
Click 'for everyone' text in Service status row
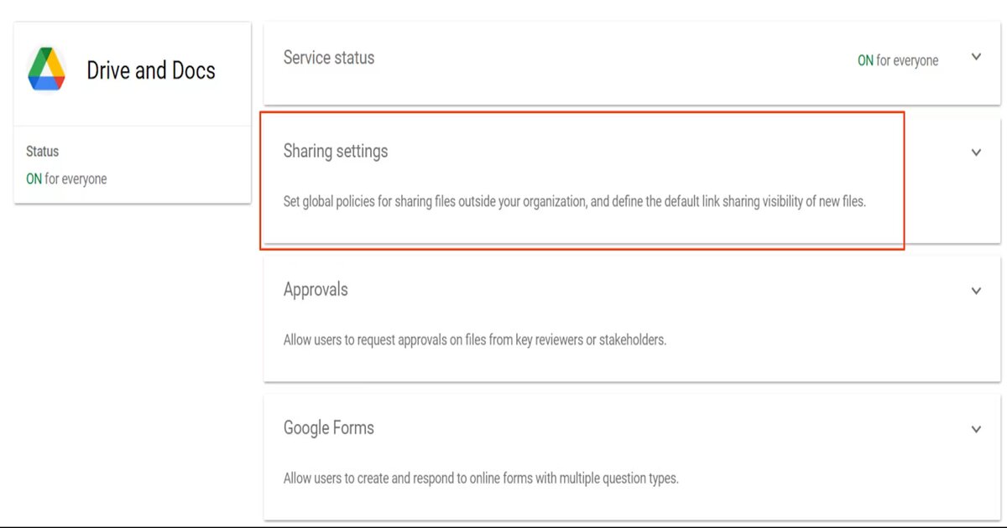coord(907,60)
